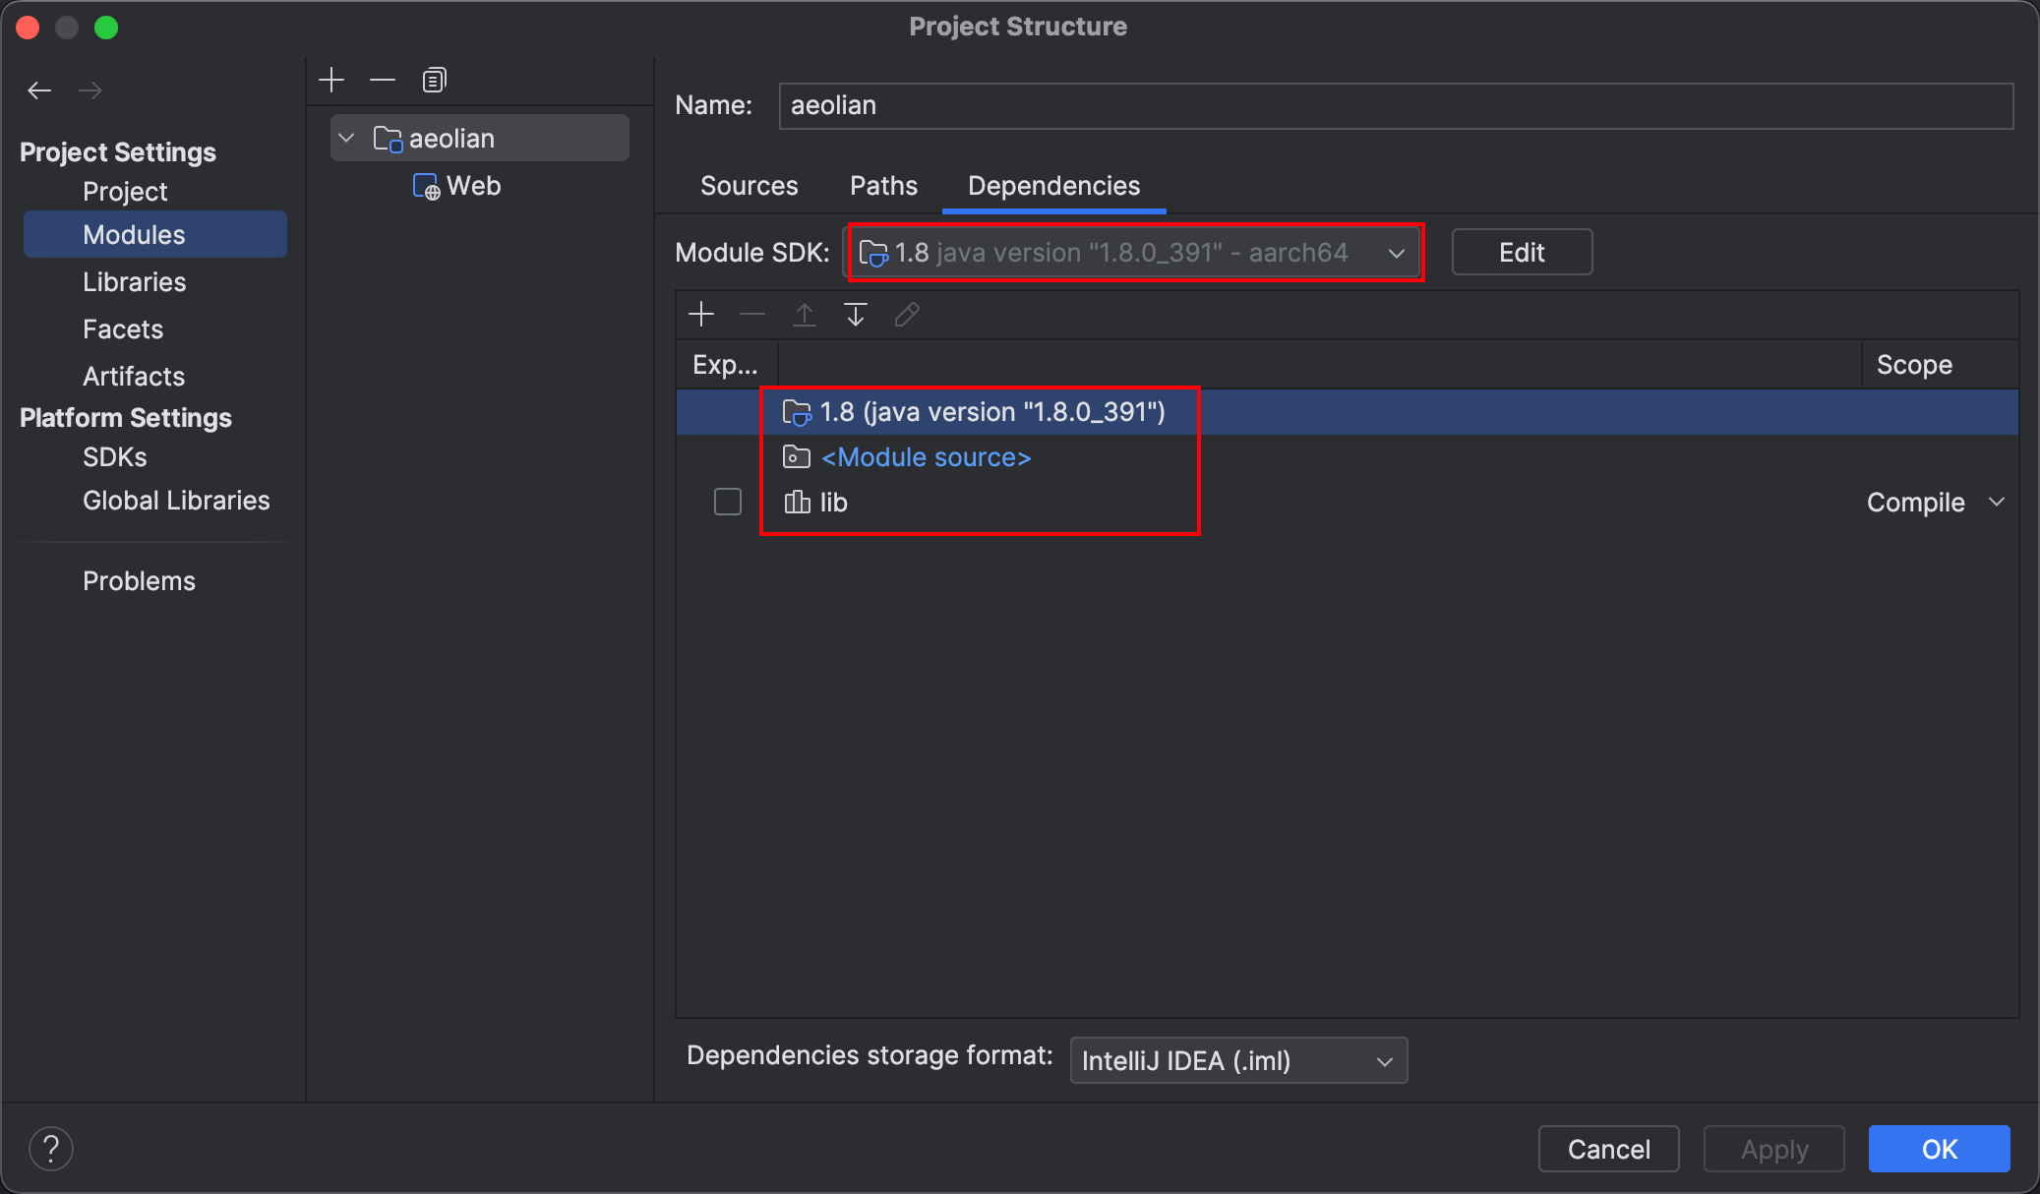Remove dependency with the minus icon
Image resolution: width=2040 pixels, height=1194 pixels.
[x=752, y=315]
